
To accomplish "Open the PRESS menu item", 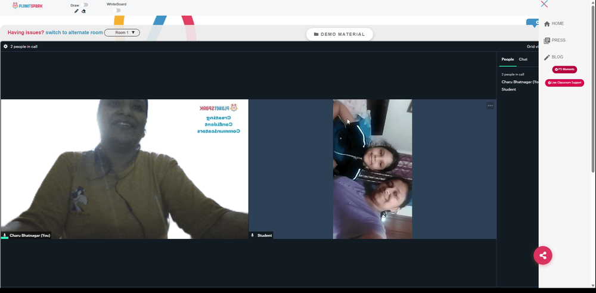I will click(558, 40).
